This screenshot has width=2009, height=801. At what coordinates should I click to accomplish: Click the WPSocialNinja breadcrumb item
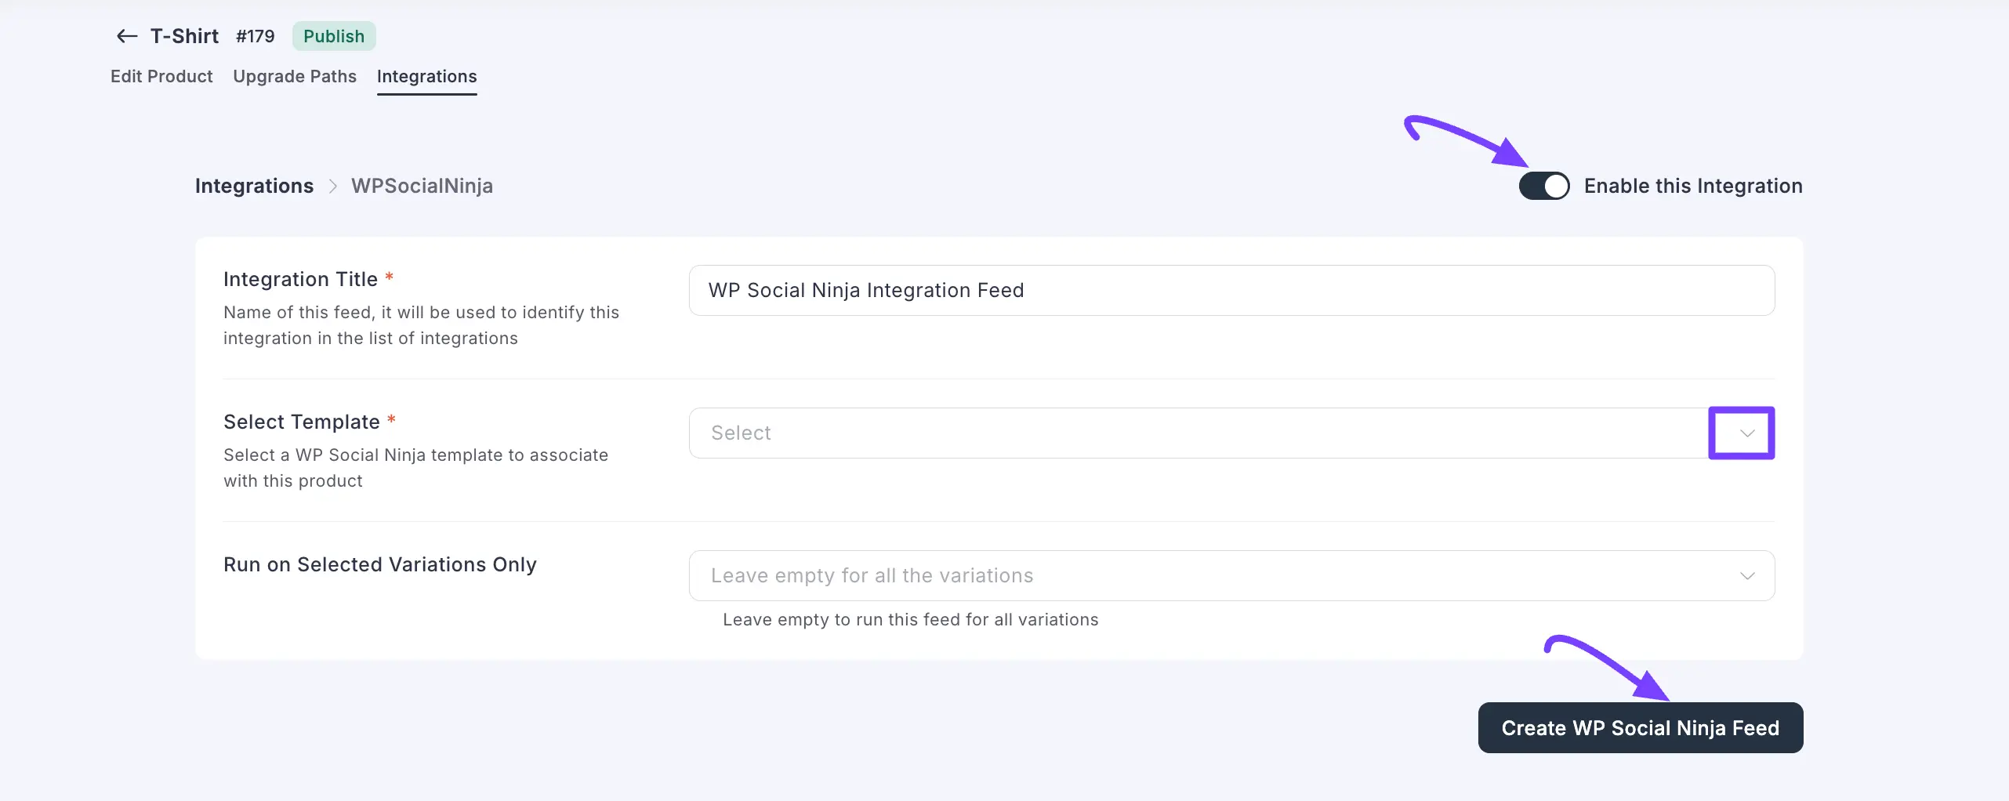[x=422, y=186]
